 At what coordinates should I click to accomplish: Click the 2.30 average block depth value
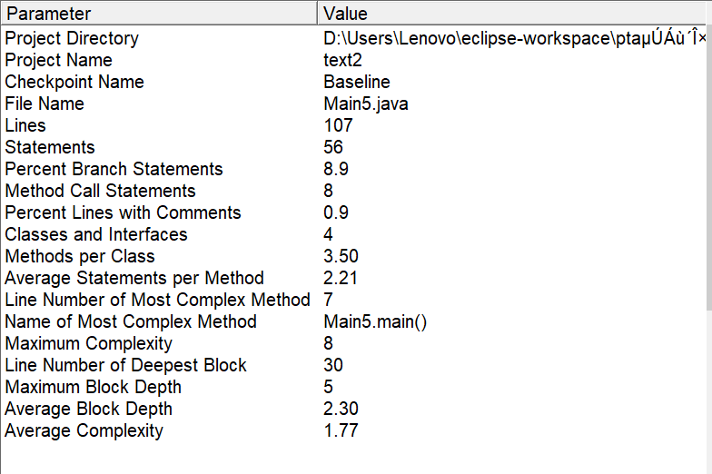pyautogui.click(x=341, y=409)
